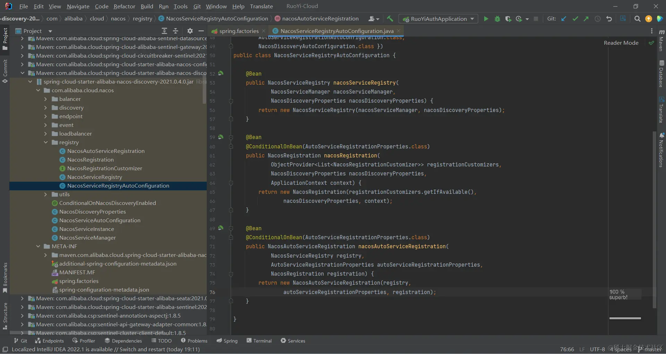The width and height of the screenshot is (666, 354).
Task: Click Git update project arrow icon
Action: 564,19
